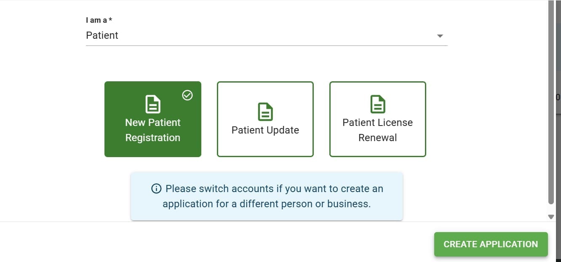Click the New Patient Registration card title
This screenshot has width=561, height=262.
152,130
